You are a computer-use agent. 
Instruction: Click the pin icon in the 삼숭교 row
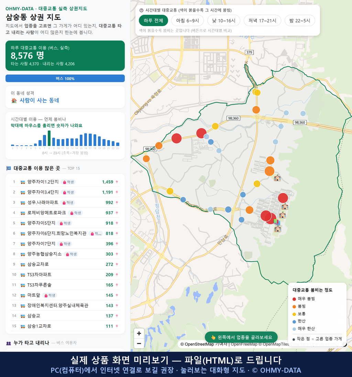pos(117,316)
